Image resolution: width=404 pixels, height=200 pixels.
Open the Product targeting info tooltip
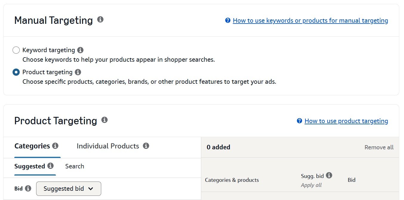tap(78, 72)
